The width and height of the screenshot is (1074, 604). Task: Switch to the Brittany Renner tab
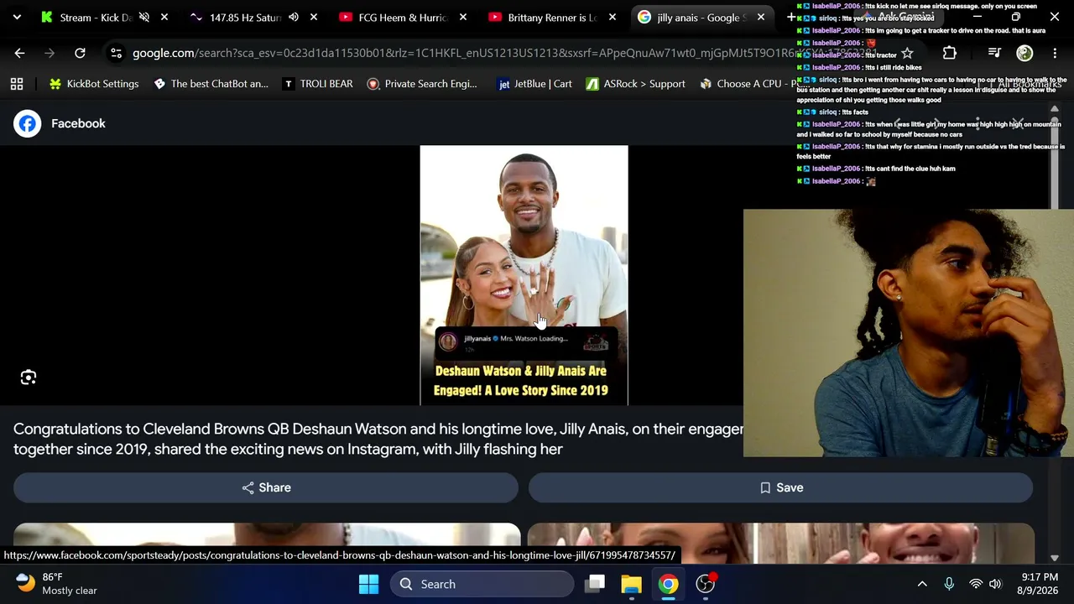click(x=552, y=18)
